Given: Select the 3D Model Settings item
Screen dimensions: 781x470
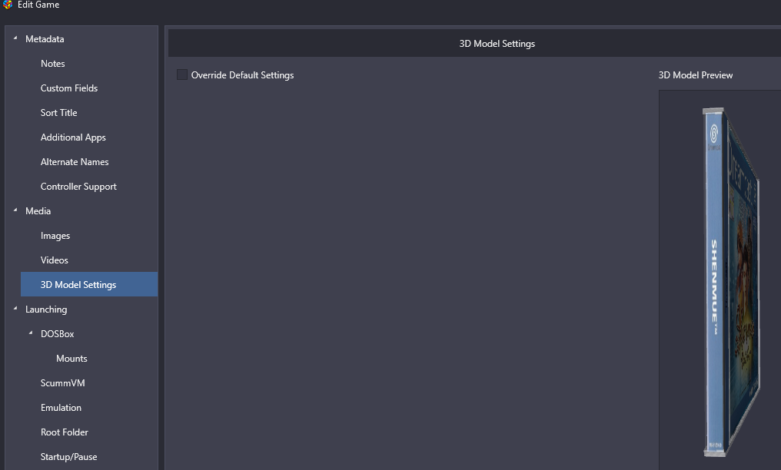Looking at the screenshot, I should pos(78,285).
